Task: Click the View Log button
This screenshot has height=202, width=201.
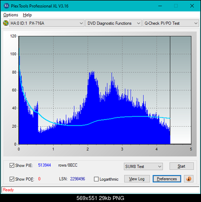Action: (137, 179)
